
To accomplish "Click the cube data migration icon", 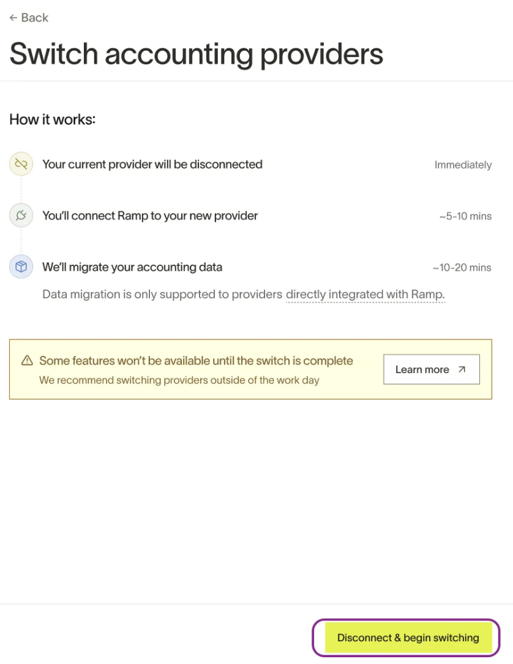I will click(21, 266).
